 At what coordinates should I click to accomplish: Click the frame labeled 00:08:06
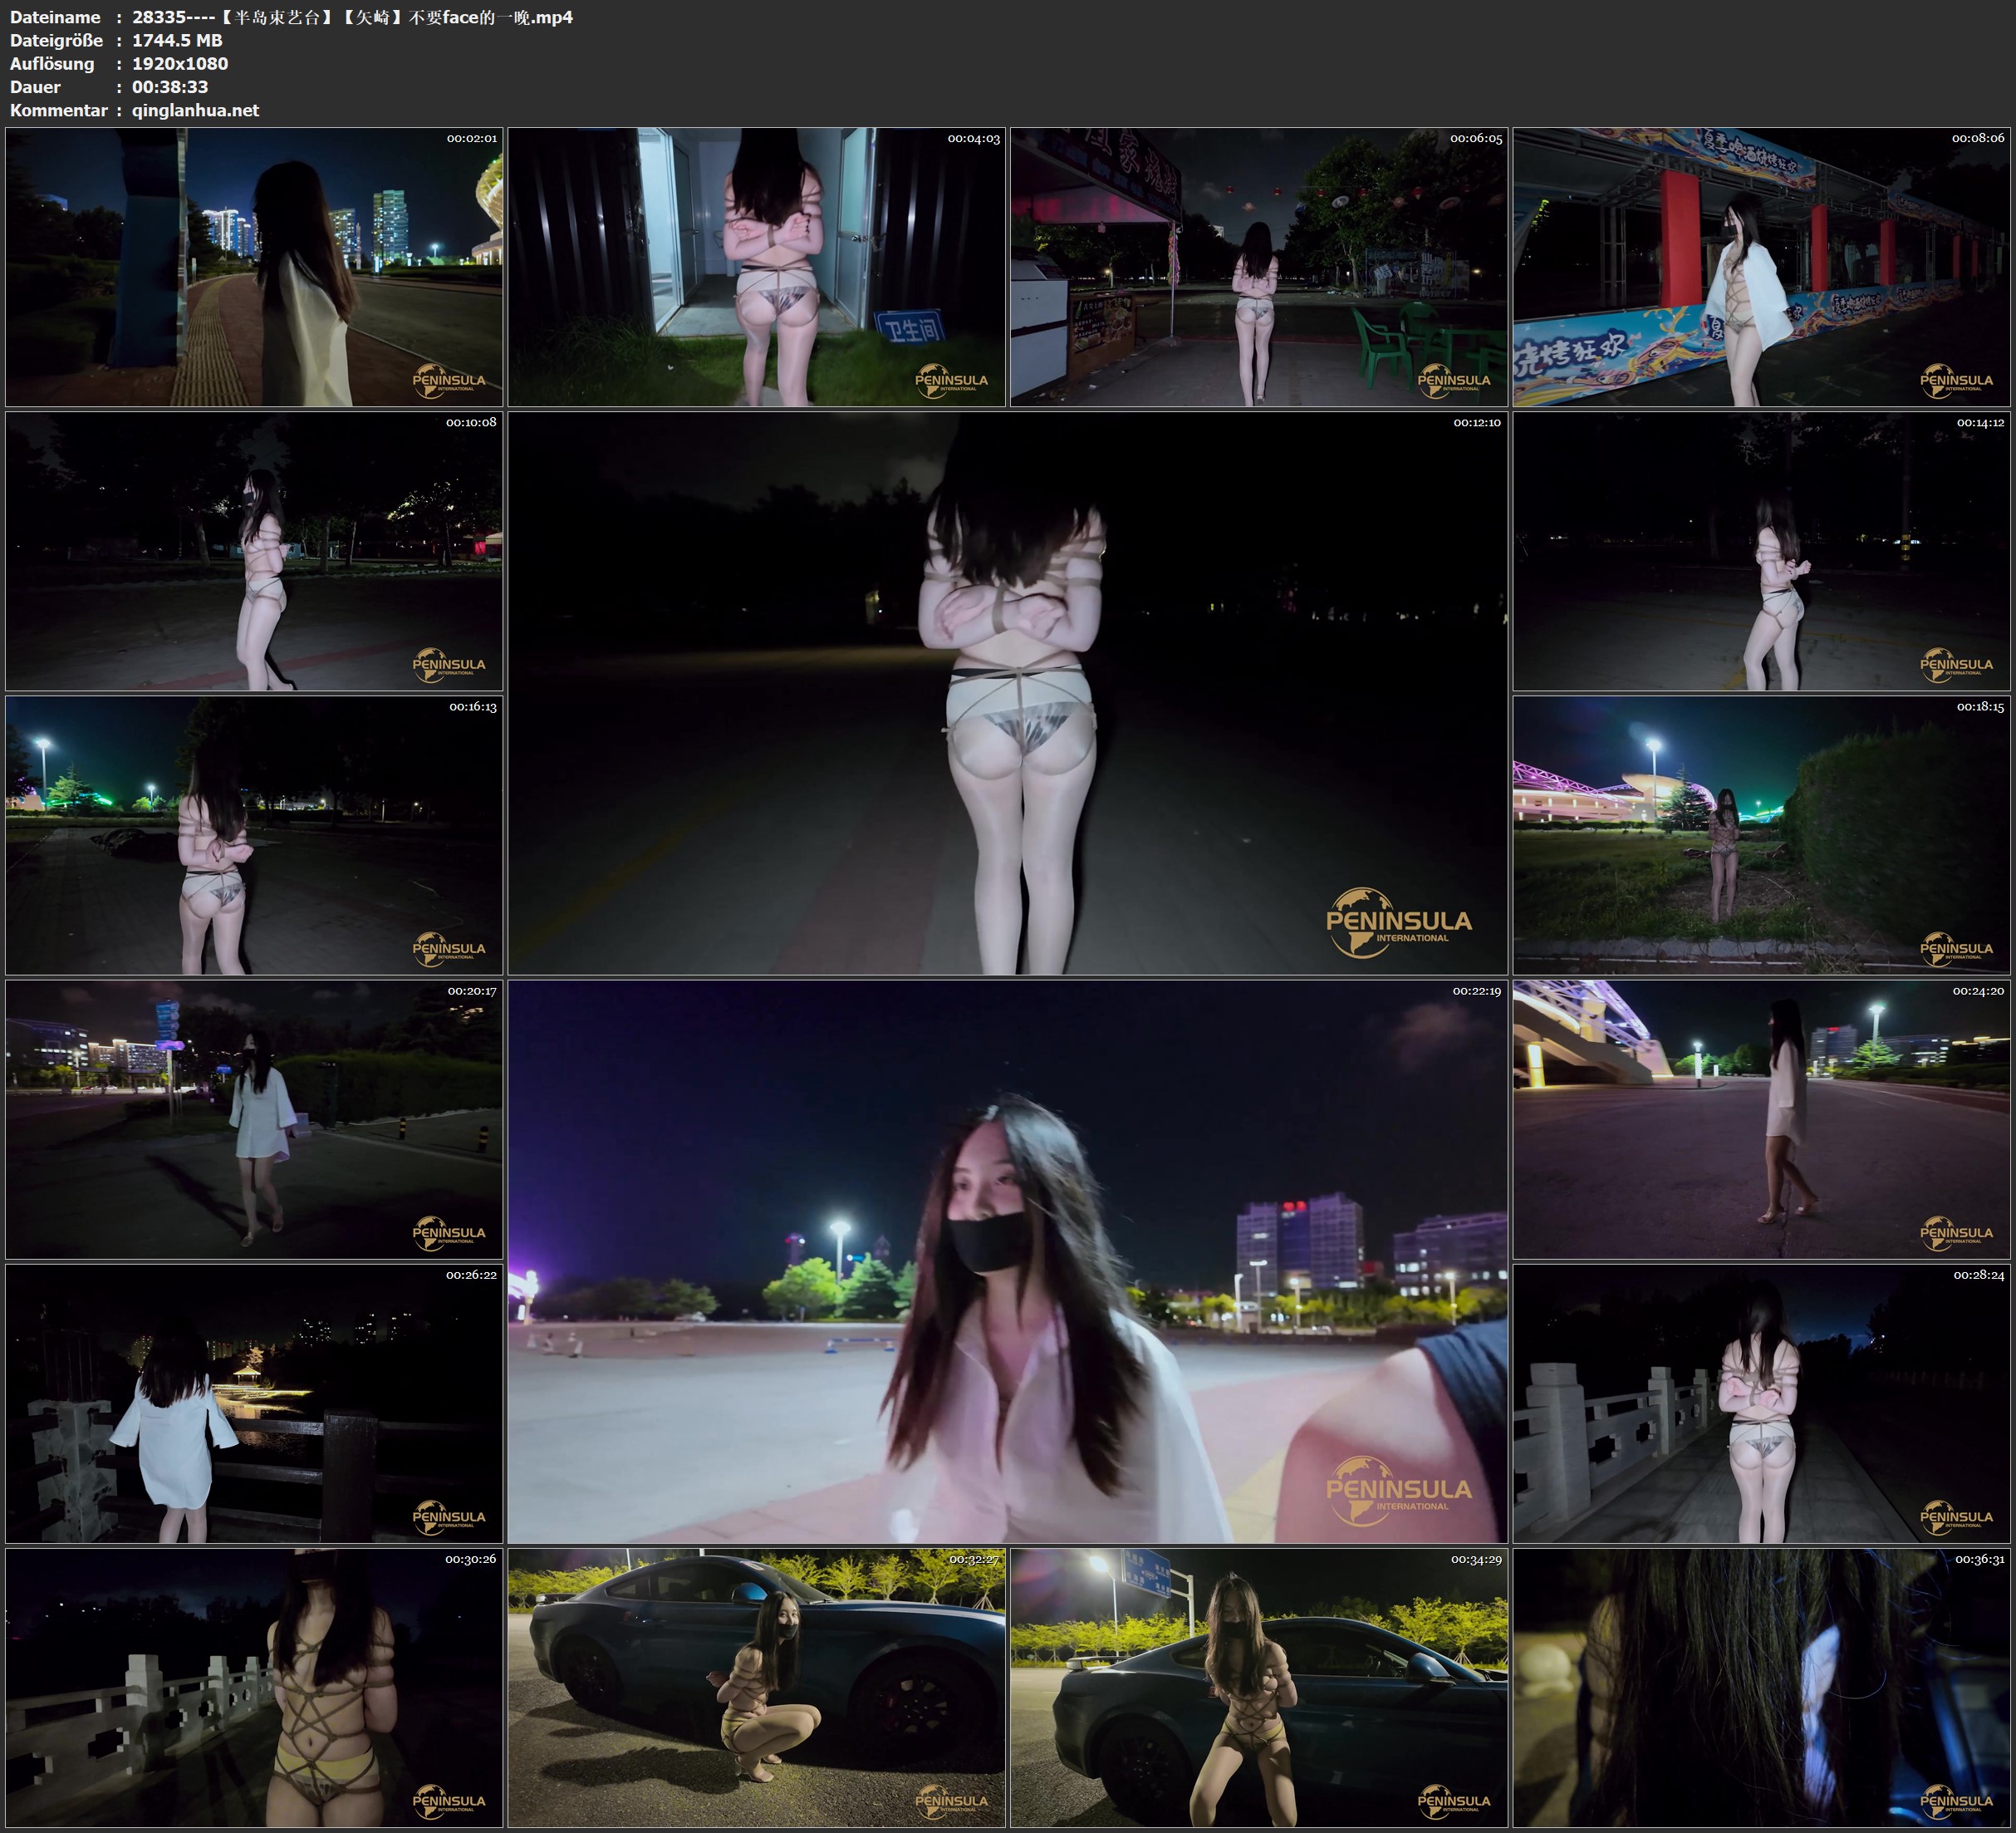(1761, 266)
